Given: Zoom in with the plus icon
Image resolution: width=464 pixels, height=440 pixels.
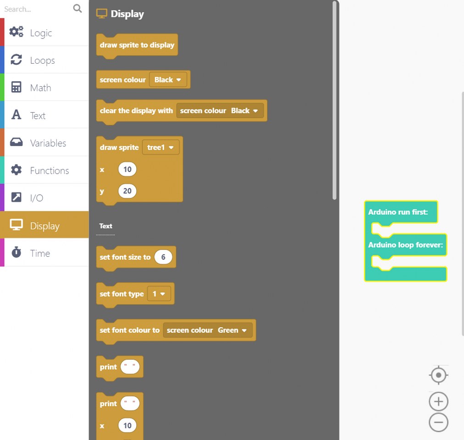Looking at the screenshot, I should [x=438, y=401].
